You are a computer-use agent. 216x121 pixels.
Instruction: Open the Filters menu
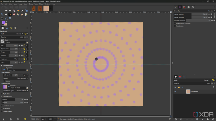pyautogui.click(x=41, y=4)
